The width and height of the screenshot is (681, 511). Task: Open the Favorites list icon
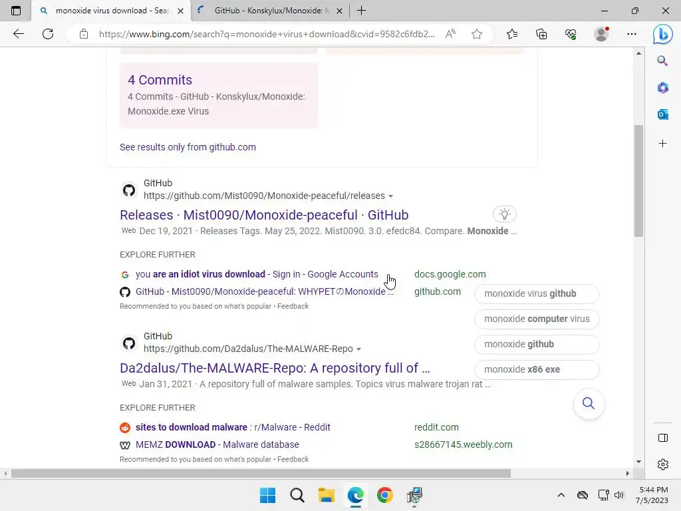(512, 34)
